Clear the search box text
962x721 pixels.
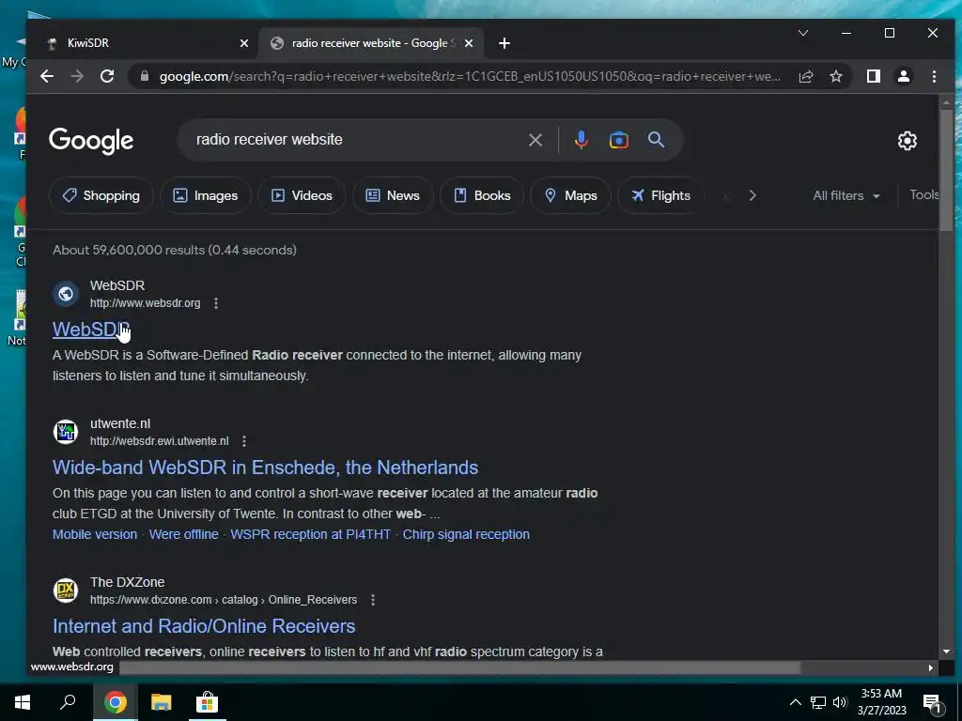[x=535, y=140]
